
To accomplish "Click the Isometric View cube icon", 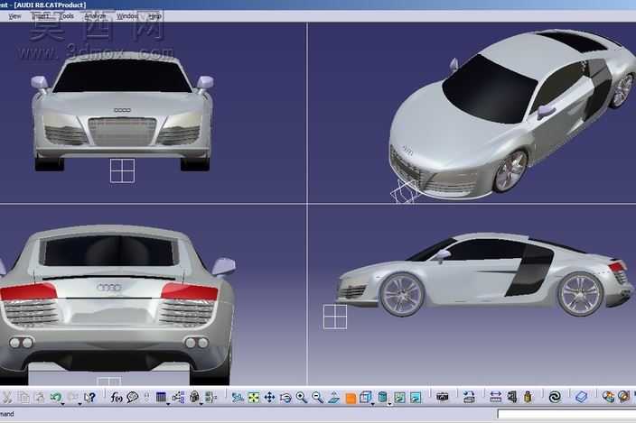I will click(x=366, y=397).
